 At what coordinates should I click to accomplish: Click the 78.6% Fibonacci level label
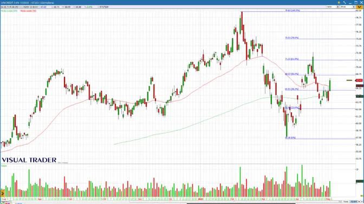click(292, 38)
